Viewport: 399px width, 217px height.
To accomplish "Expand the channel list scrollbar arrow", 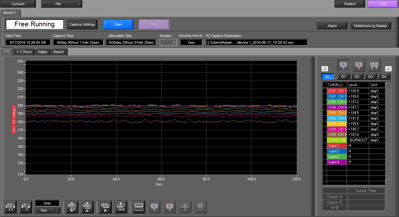I will 388,85.
